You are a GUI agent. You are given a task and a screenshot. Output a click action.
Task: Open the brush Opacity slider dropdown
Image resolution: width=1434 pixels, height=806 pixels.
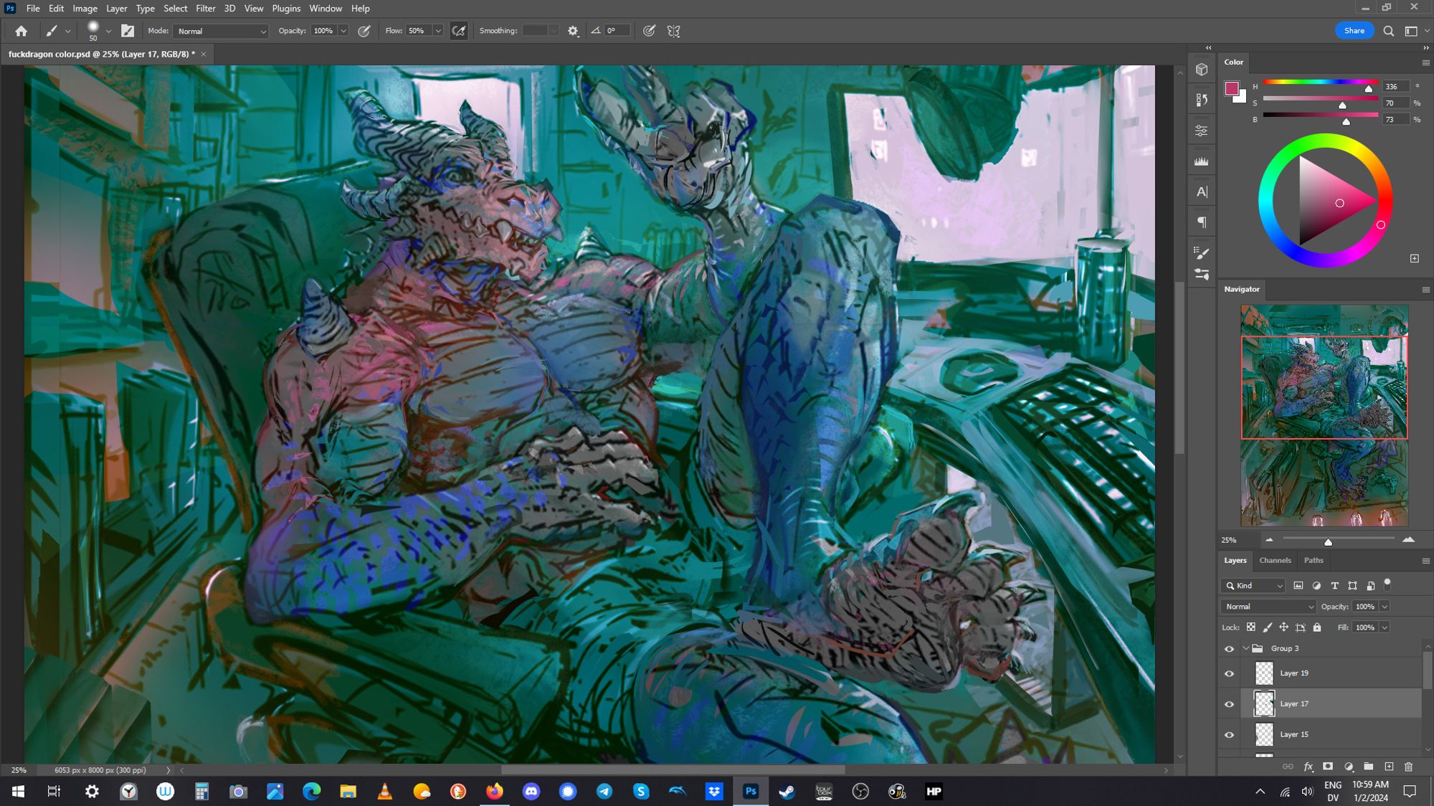pos(343,31)
